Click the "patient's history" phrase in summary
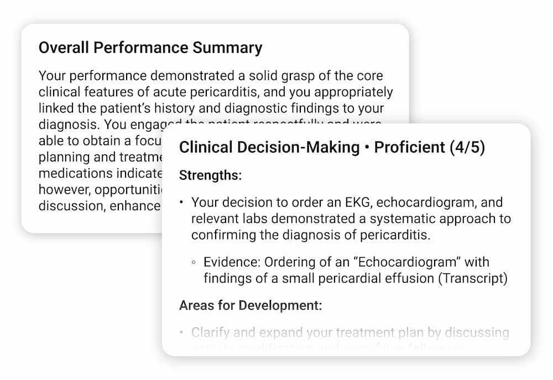The height and width of the screenshot is (380, 553). point(122,108)
